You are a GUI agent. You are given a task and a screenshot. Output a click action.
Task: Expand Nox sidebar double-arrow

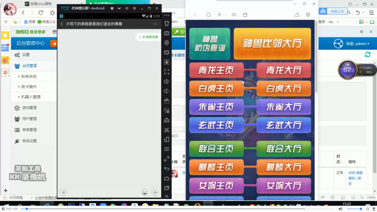click(x=167, y=197)
